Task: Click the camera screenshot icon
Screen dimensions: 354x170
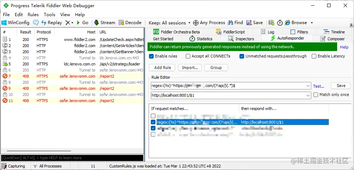Action: coord(271,23)
